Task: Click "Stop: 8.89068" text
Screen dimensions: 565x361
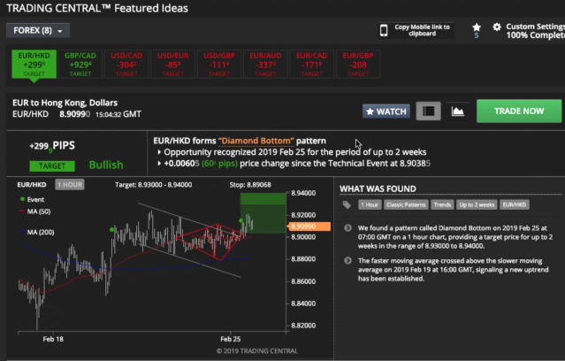Action: 250,185
